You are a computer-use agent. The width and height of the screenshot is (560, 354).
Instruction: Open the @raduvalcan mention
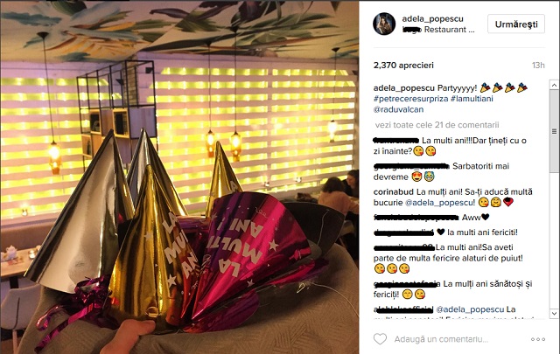coord(399,109)
